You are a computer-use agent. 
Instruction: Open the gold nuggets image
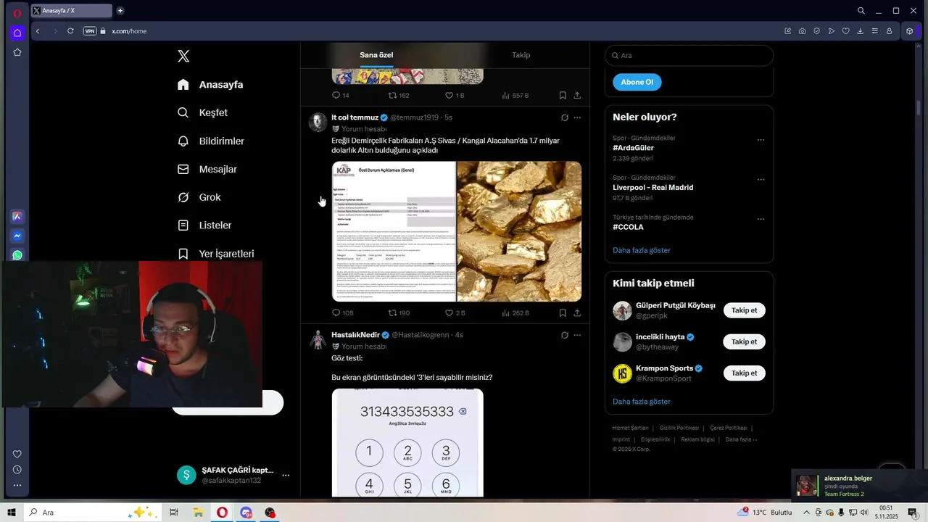(519, 231)
